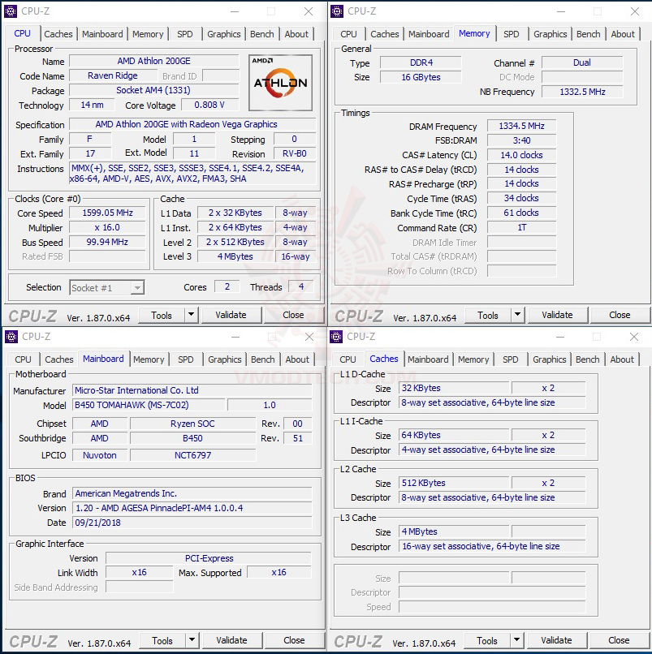Click L2 Cache size 512 KBytes field
Image resolution: width=652 pixels, height=654 pixels.
click(x=454, y=483)
